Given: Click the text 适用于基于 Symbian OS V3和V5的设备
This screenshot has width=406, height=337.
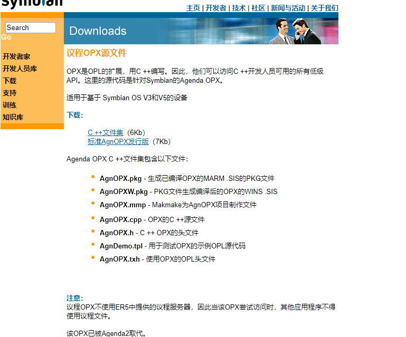Looking at the screenshot, I should point(127,98).
